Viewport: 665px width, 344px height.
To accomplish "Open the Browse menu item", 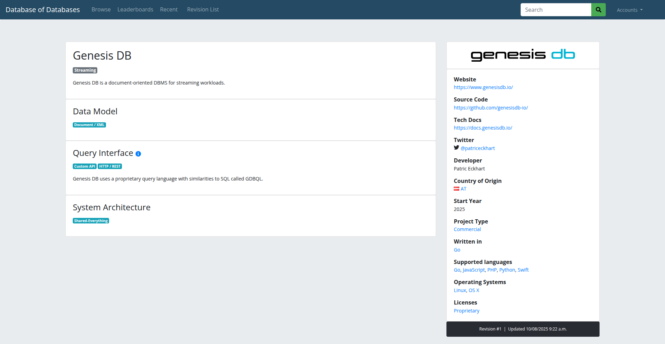I will [101, 10].
